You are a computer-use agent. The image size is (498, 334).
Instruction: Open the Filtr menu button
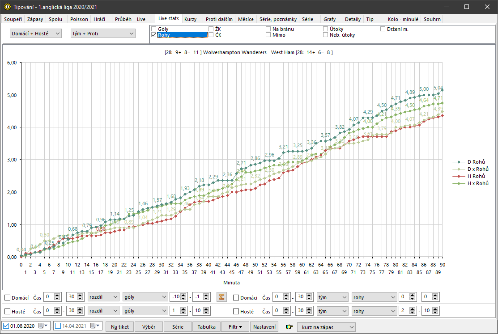pyautogui.click(x=235, y=327)
